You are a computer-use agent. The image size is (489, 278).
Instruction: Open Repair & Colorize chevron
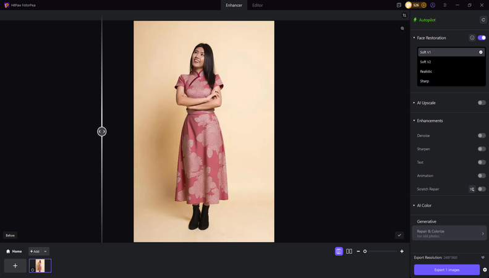(x=483, y=234)
